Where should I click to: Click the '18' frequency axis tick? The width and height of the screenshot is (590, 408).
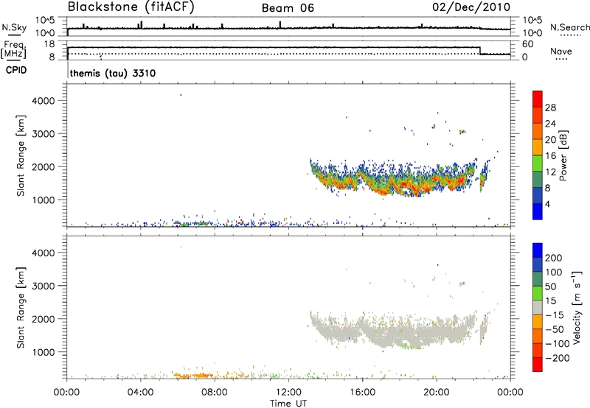(x=49, y=44)
